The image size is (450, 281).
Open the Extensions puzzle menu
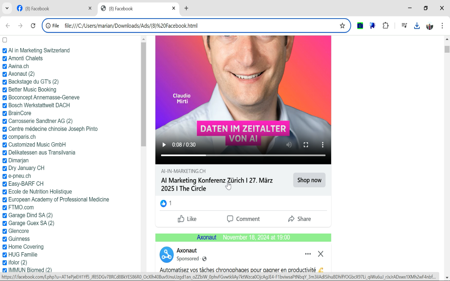pos(386,26)
